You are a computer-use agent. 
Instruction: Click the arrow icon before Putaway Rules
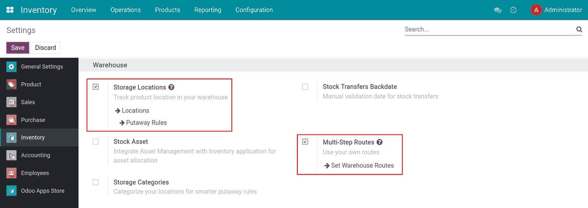pyautogui.click(x=122, y=123)
